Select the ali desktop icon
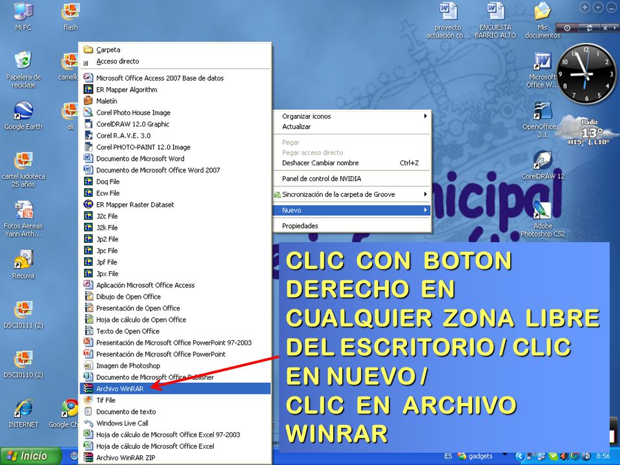This screenshot has height=465, width=620. click(70, 116)
